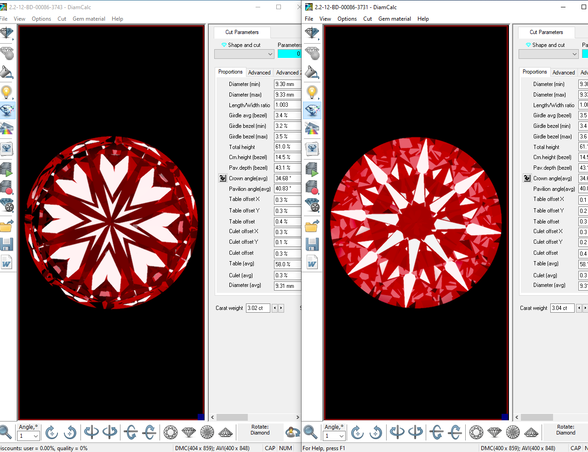Open the Angle dropdown in left window
The image size is (588, 452).
click(29, 436)
